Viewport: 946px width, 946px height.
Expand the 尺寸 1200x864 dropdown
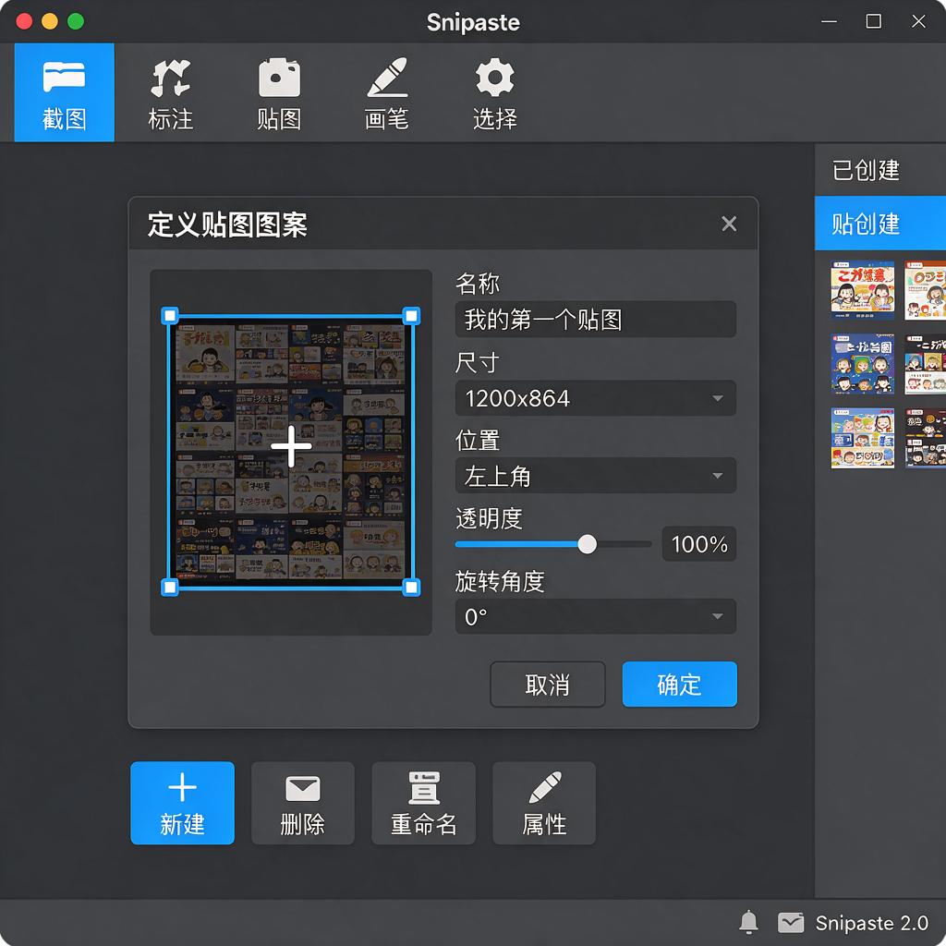[x=596, y=397]
